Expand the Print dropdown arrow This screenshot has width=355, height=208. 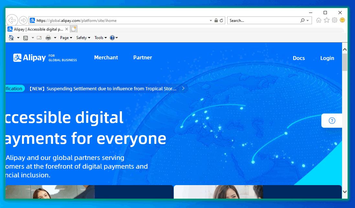coord(55,38)
